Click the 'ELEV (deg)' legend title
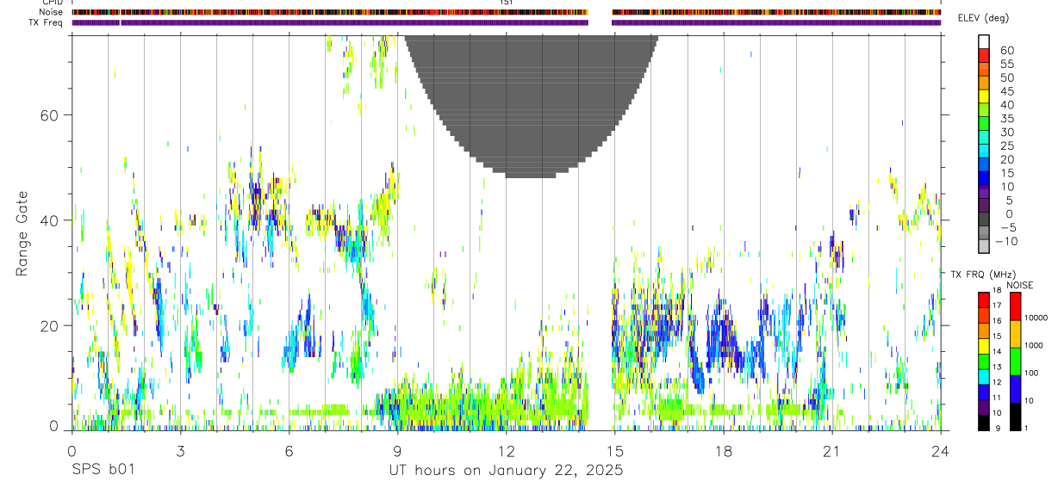 (985, 18)
